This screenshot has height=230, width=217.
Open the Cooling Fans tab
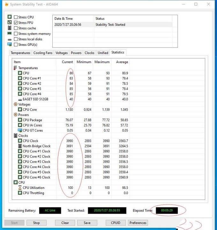43,53
